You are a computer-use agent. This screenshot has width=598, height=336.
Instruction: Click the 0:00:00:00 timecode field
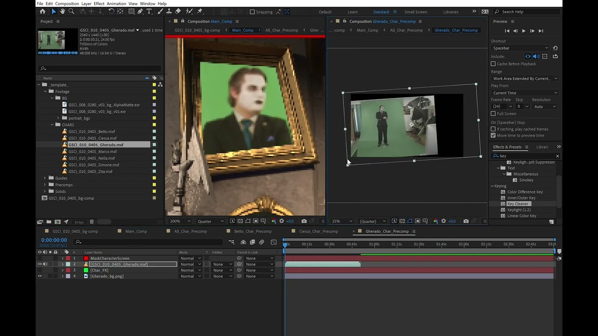click(54, 240)
